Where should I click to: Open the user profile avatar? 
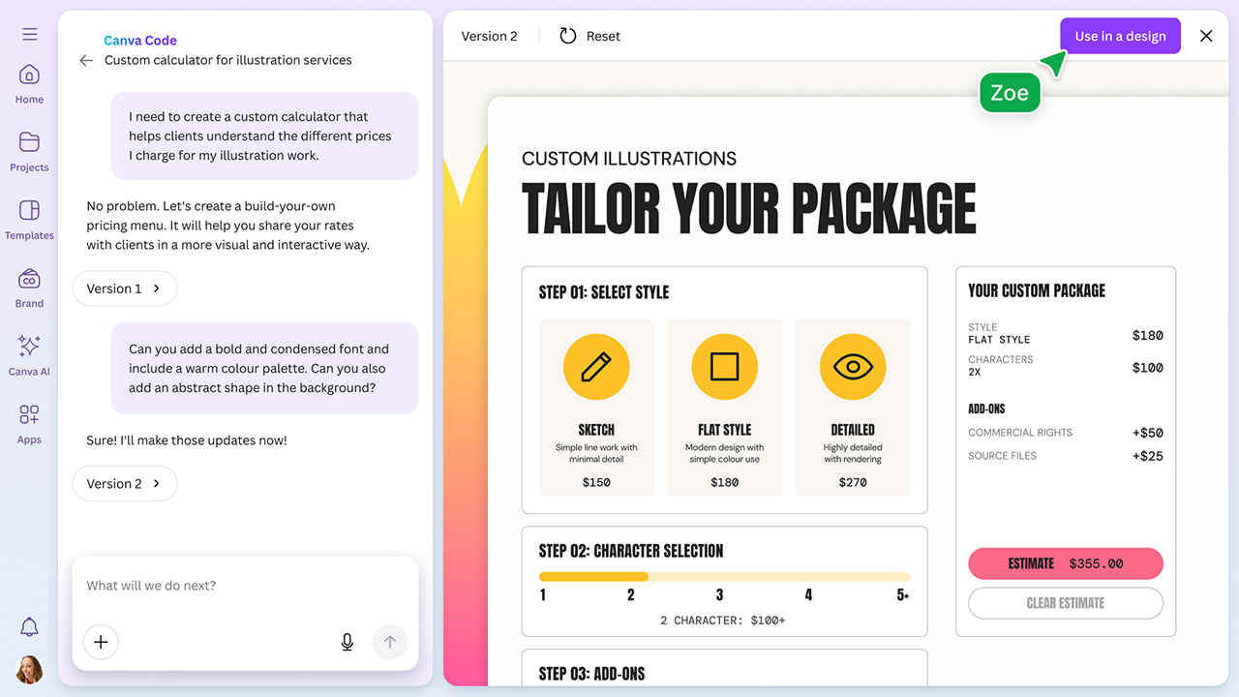click(x=29, y=669)
